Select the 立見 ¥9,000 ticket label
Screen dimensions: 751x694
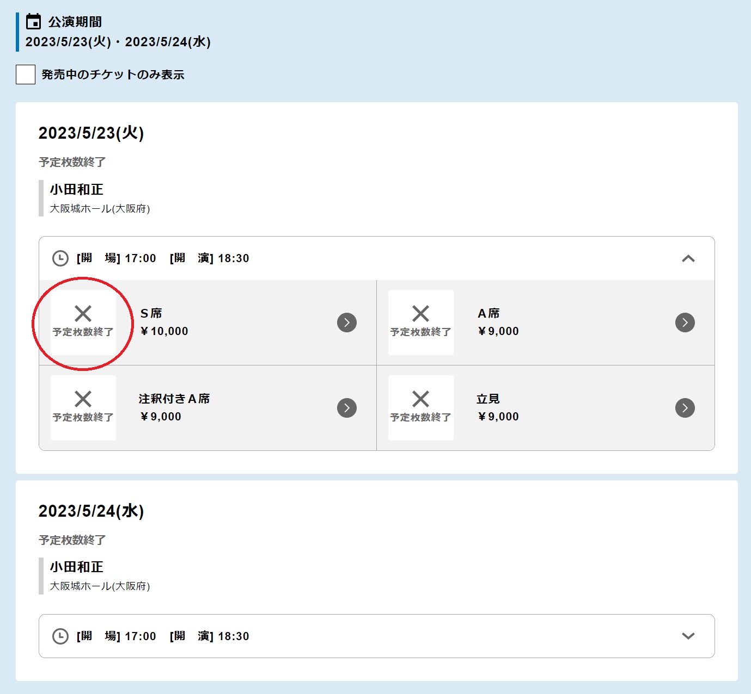click(x=488, y=399)
